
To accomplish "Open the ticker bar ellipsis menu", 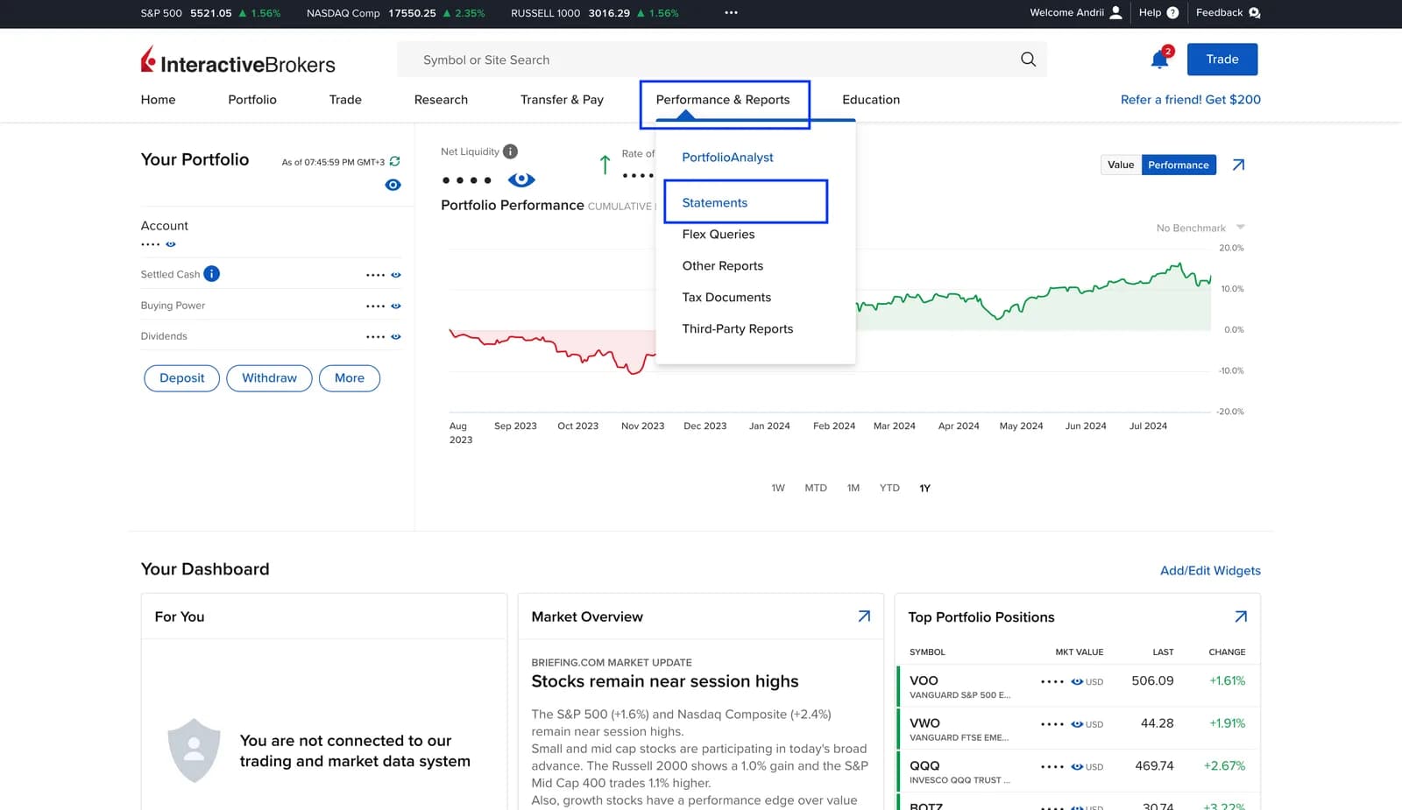I will click(731, 13).
